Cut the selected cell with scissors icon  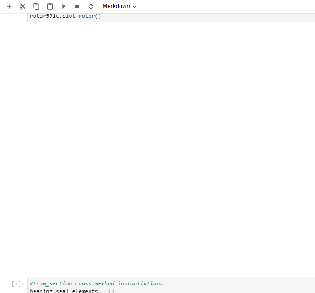pyautogui.click(x=23, y=6)
